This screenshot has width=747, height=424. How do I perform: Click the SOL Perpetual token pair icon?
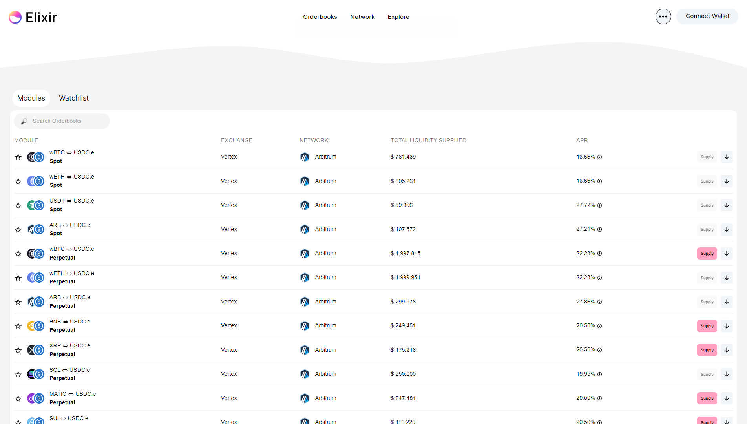(x=36, y=374)
